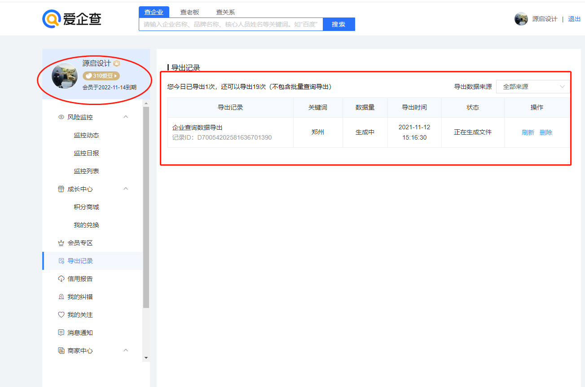The height and width of the screenshot is (387, 585).
Task: Click the message icon beside 消息通知
Action: click(x=62, y=333)
